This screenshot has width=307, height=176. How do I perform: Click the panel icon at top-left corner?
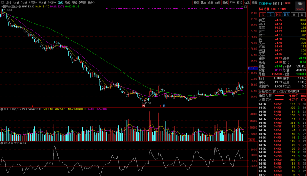2,2
